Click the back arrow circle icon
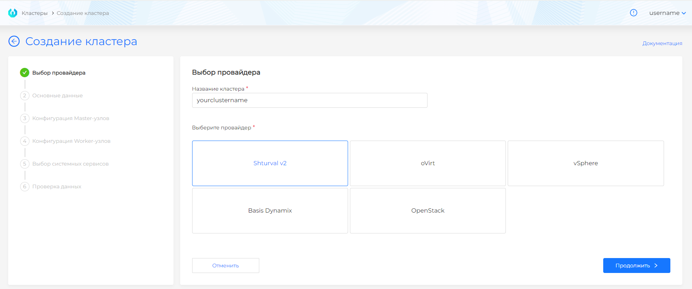Viewport: 692px width, 289px height. point(14,41)
